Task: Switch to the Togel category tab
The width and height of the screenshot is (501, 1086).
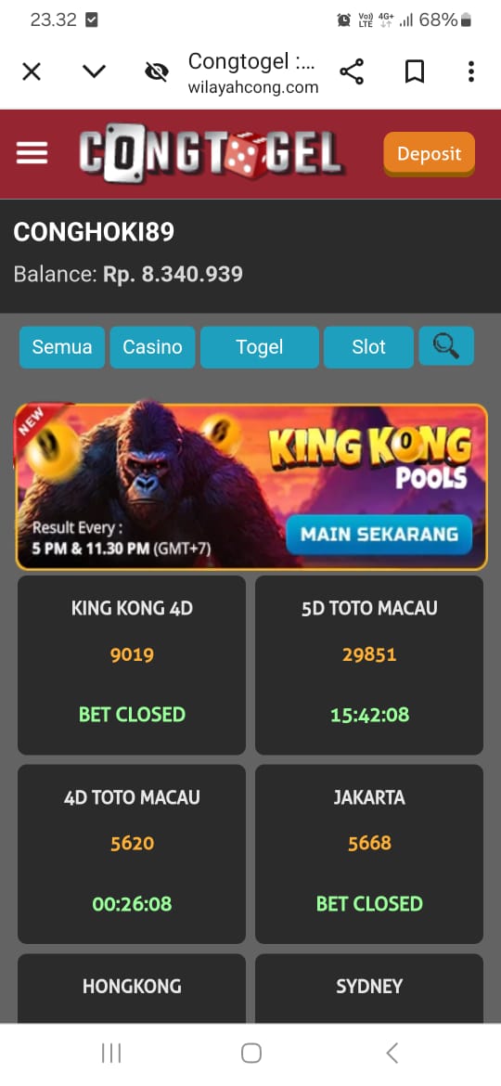Action: [x=260, y=347]
